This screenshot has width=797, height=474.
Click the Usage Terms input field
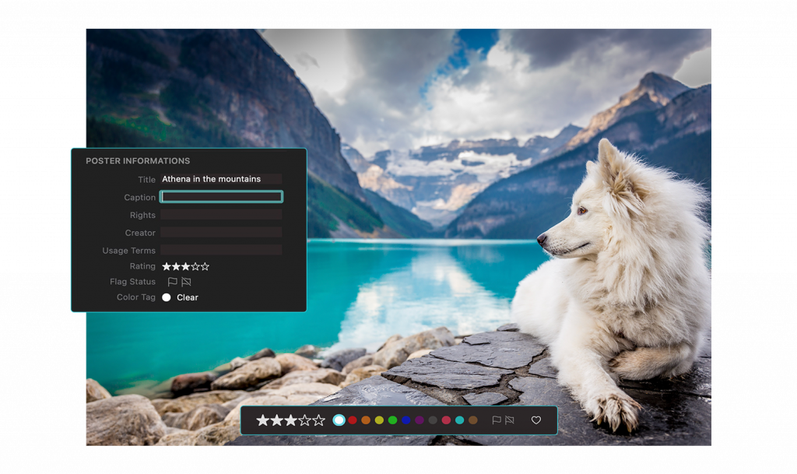(x=221, y=250)
